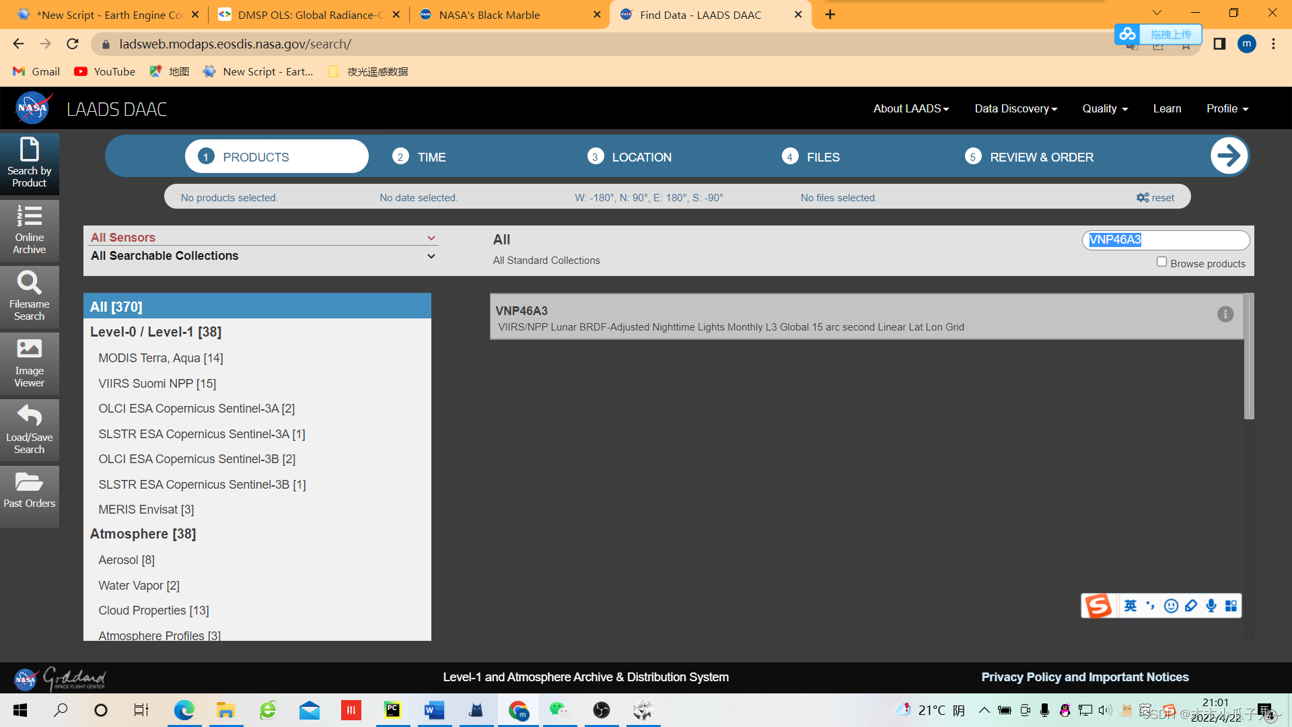Open the Data Discovery menu
Screen dimensions: 1292x727
point(1015,108)
